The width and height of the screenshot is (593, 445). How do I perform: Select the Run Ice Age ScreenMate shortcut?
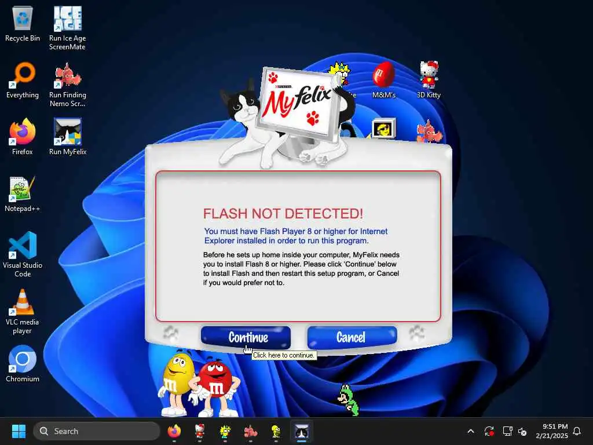(x=67, y=28)
